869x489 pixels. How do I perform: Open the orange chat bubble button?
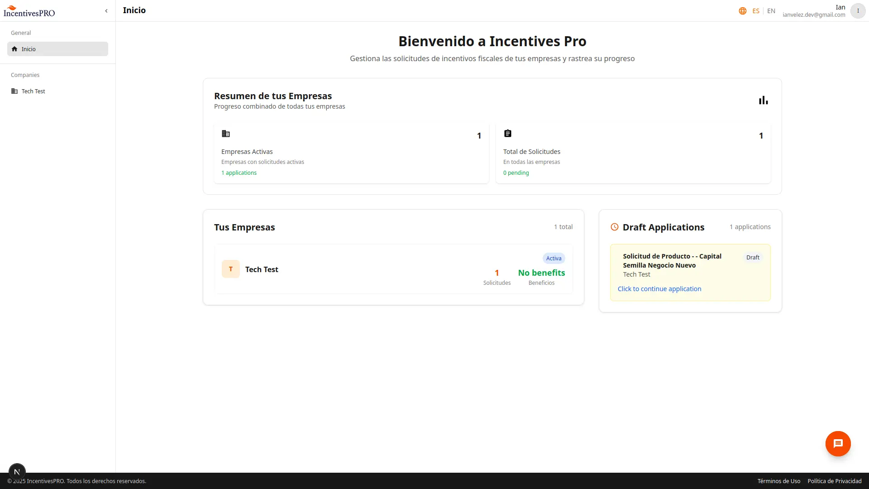(838, 444)
